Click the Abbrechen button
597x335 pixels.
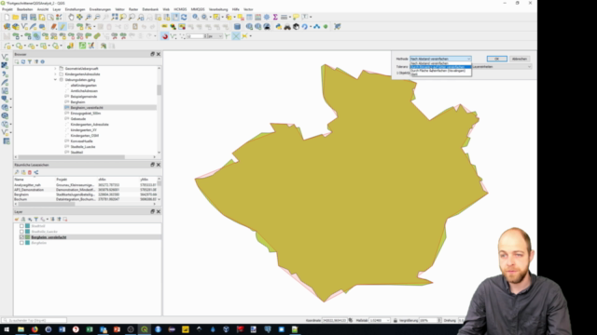pos(520,59)
